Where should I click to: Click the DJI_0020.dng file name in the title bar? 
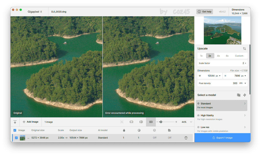click(59, 12)
